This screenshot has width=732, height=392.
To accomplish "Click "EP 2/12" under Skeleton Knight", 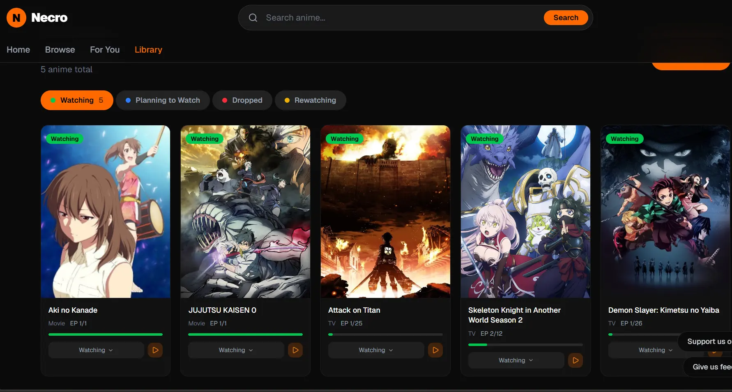I will click(x=492, y=334).
